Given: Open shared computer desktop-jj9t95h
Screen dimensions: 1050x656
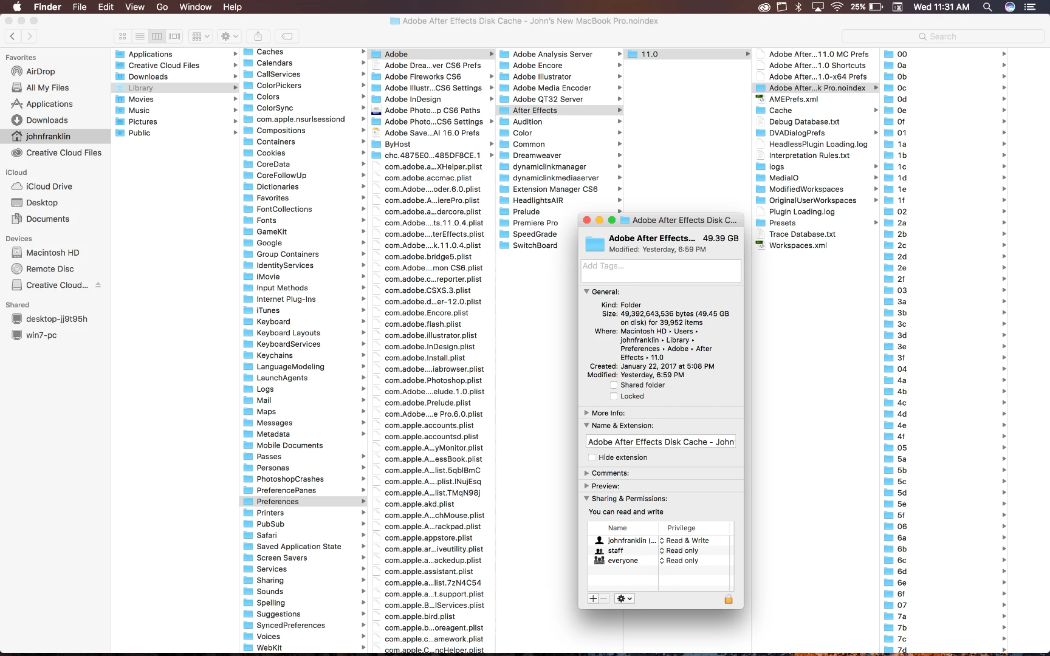Looking at the screenshot, I should (57, 319).
